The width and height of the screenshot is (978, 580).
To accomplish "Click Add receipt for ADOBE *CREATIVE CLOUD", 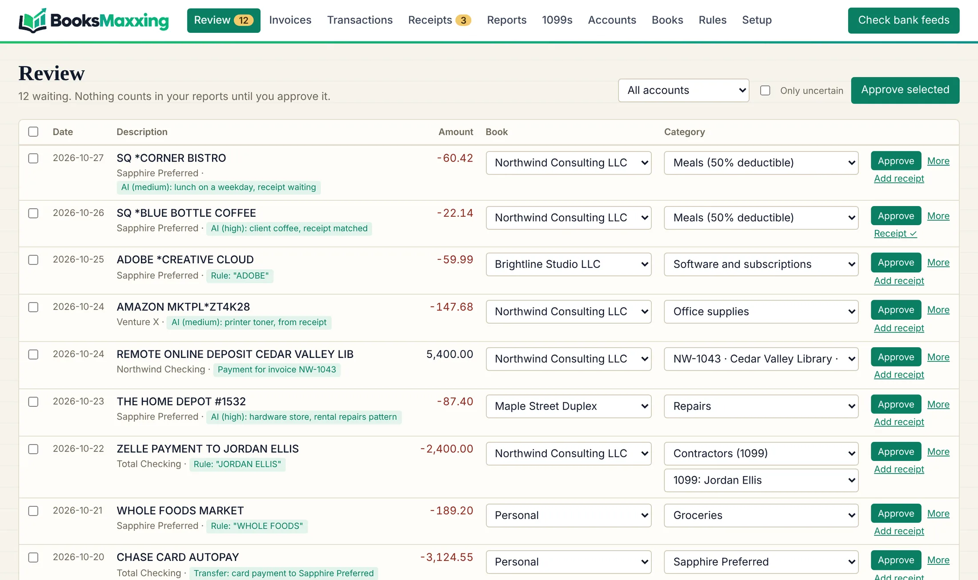I will [899, 281].
